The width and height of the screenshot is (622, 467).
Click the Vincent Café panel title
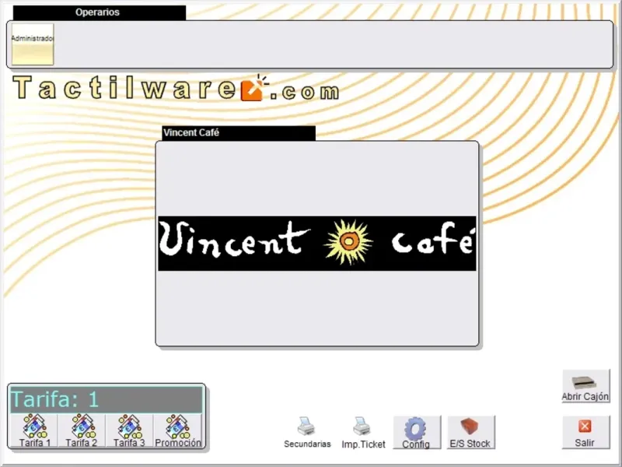[x=239, y=132]
